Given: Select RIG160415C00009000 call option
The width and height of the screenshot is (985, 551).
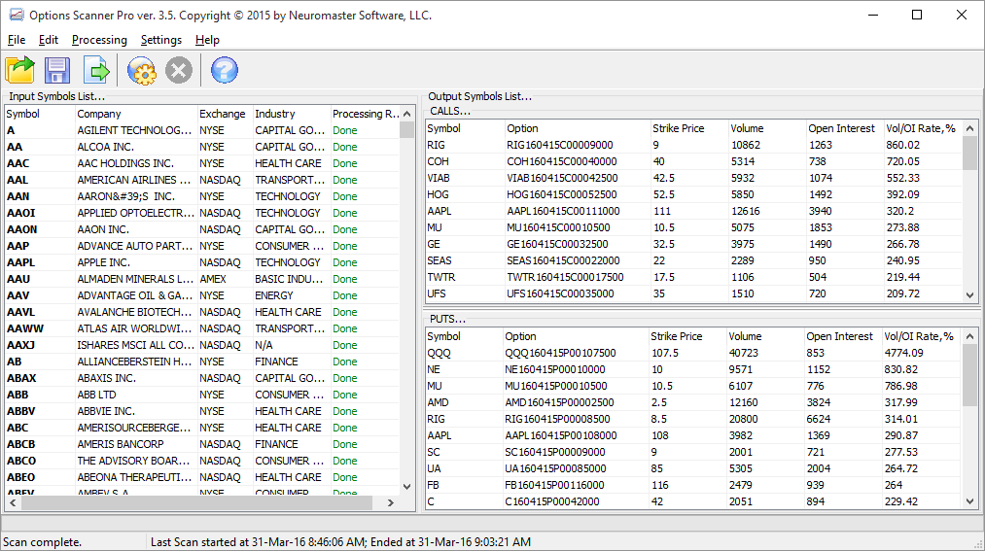Looking at the screenshot, I should coord(560,145).
